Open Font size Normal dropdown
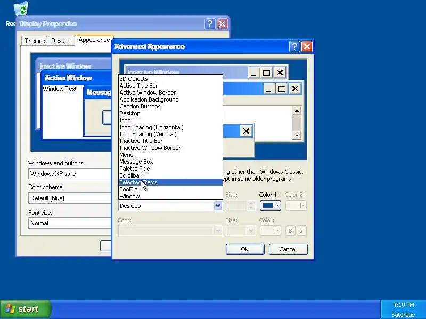This screenshot has height=319, width=426. coord(70,223)
